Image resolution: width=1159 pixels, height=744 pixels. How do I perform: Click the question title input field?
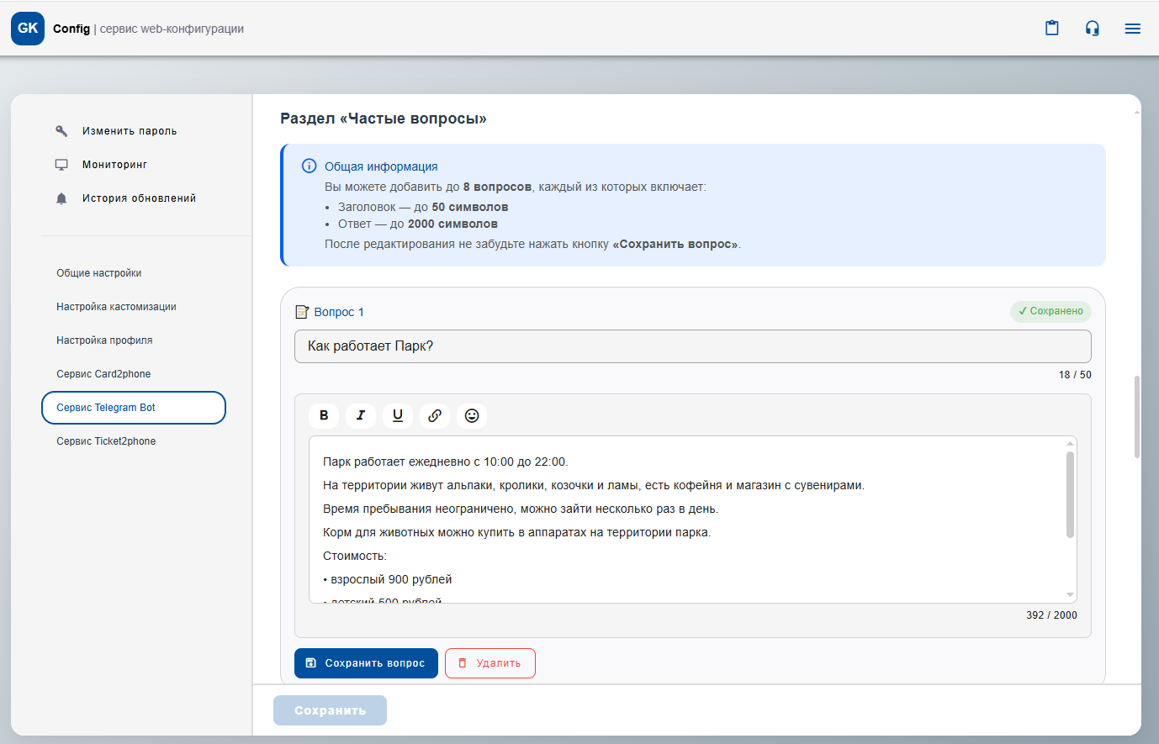(692, 346)
